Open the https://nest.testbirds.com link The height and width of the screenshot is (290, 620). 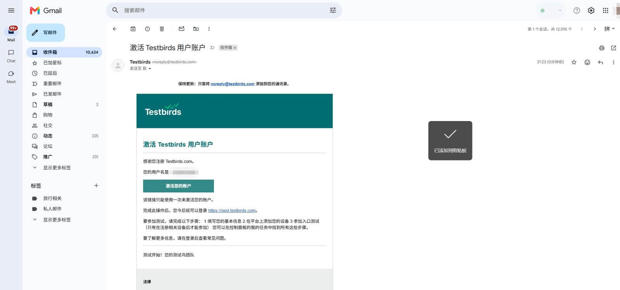coord(232,211)
